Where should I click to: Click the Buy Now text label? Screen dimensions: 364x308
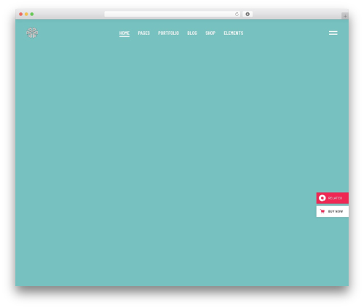click(336, 211)
